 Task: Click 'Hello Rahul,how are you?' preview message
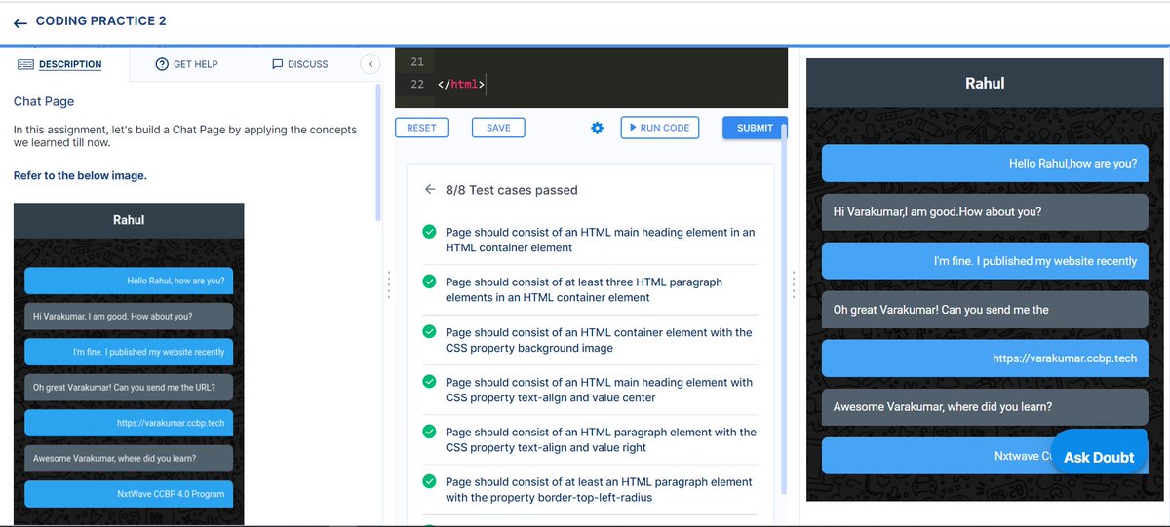pyautogui.click(x=985, y=164)
